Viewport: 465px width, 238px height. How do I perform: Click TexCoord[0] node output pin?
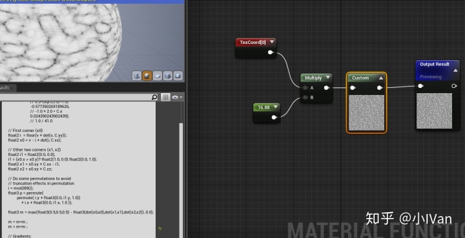(271, 52)
